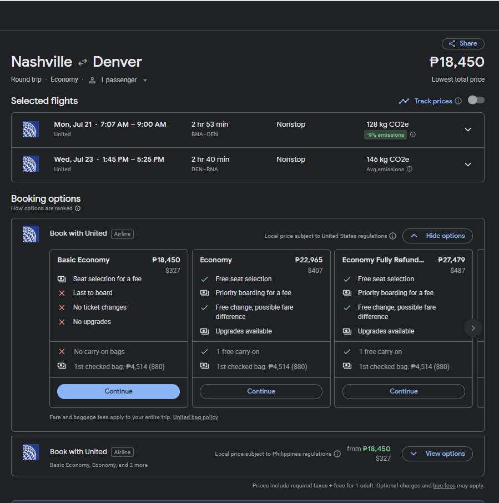This screenshot has height=503, width=499.
Task: Click the 128 kg CO2e value
Action: coord(387,124)
